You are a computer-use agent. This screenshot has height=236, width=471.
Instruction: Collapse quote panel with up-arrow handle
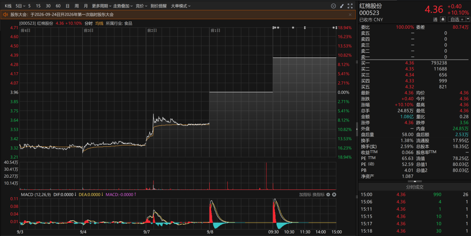(415, 181)
